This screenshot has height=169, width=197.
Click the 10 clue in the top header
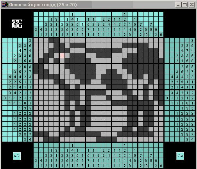[x=146, y=34]
